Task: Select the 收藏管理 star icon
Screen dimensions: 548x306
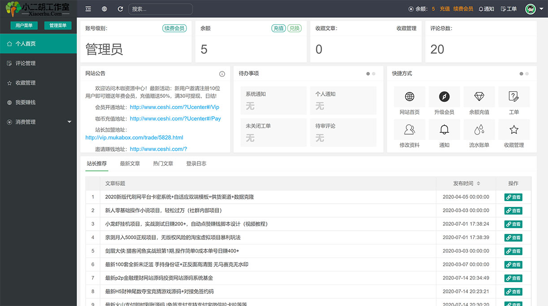Action: [514, 129]
